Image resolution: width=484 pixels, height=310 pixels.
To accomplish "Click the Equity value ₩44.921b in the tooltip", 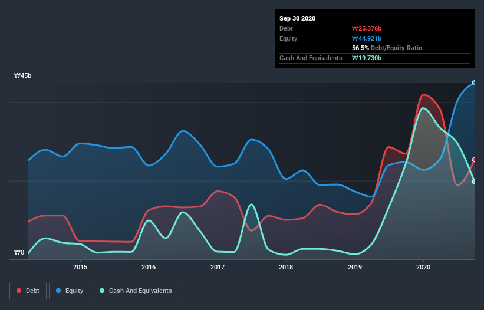I will [x=367, y=38].
